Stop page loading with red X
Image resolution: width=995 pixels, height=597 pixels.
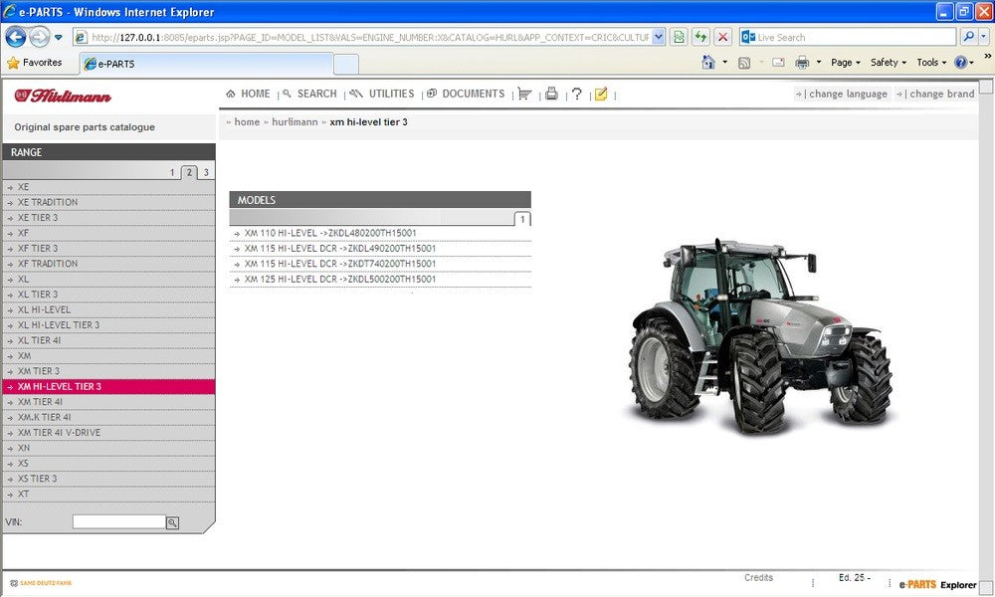pyautogui.click(x=723, y=37)
